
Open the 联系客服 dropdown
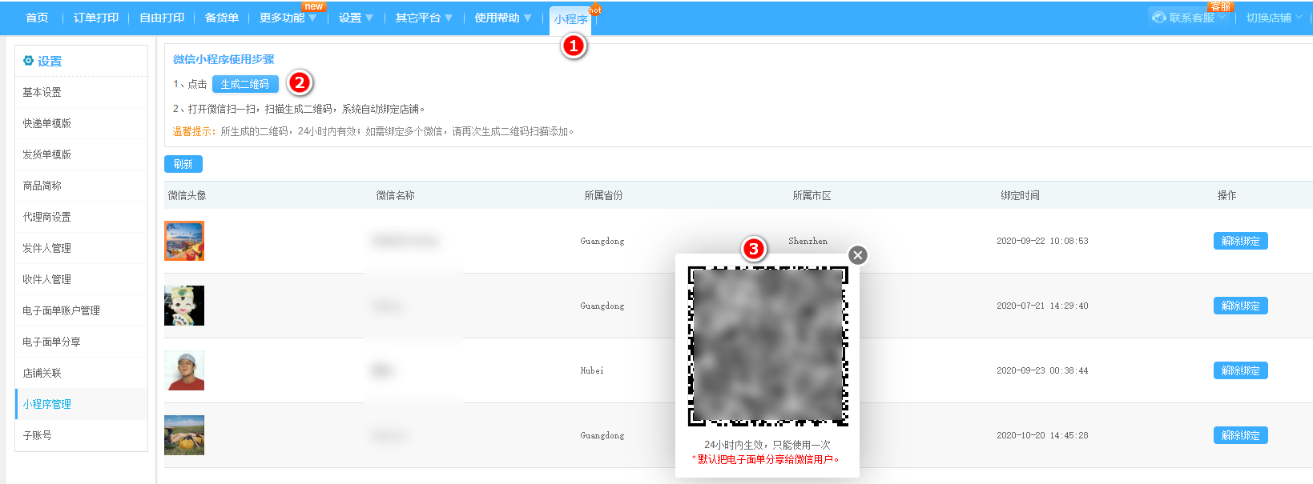1190,18
